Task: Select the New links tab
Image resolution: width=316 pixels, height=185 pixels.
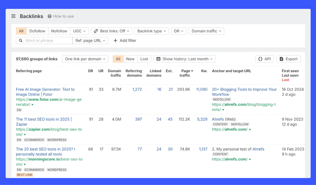Action: pyautogui.click(x=130, y=59)
